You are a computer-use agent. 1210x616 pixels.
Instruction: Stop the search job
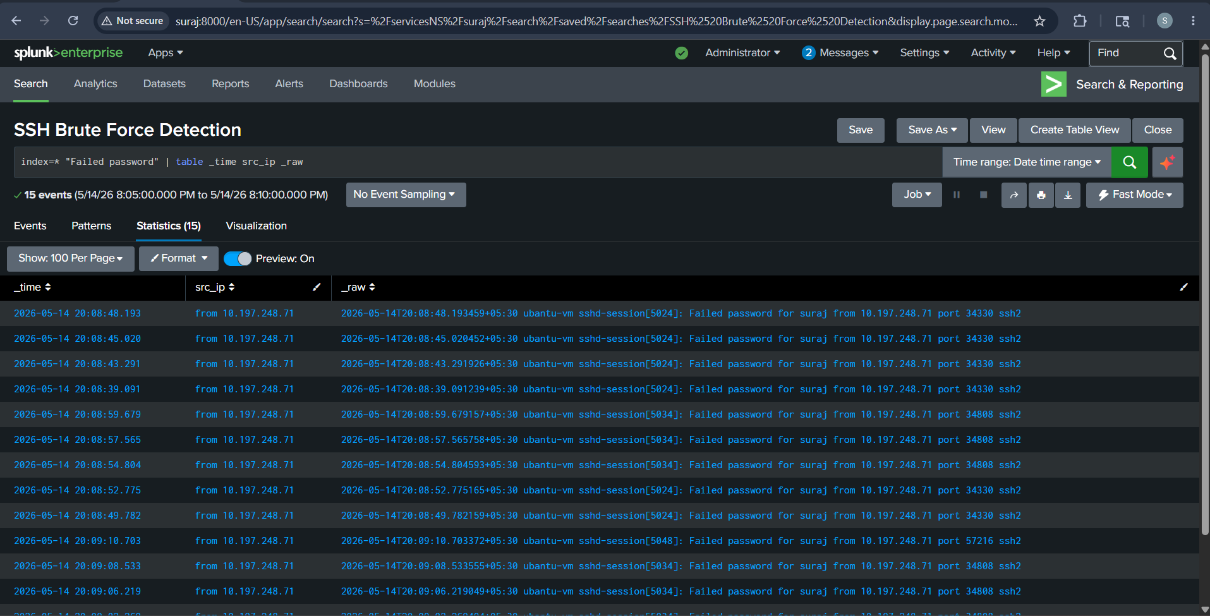coord(983,195)
